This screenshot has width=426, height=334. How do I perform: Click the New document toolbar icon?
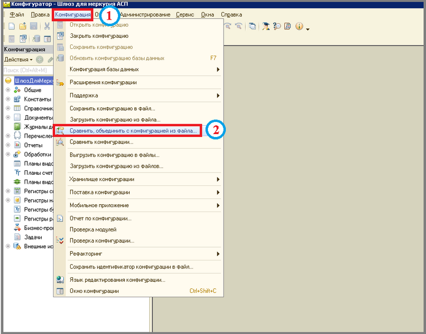[x=12, y=26]
